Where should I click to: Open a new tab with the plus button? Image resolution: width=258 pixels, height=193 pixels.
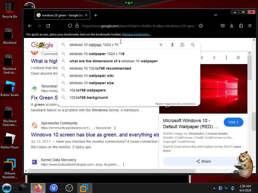pyautogui.click(x=95, y=15)
